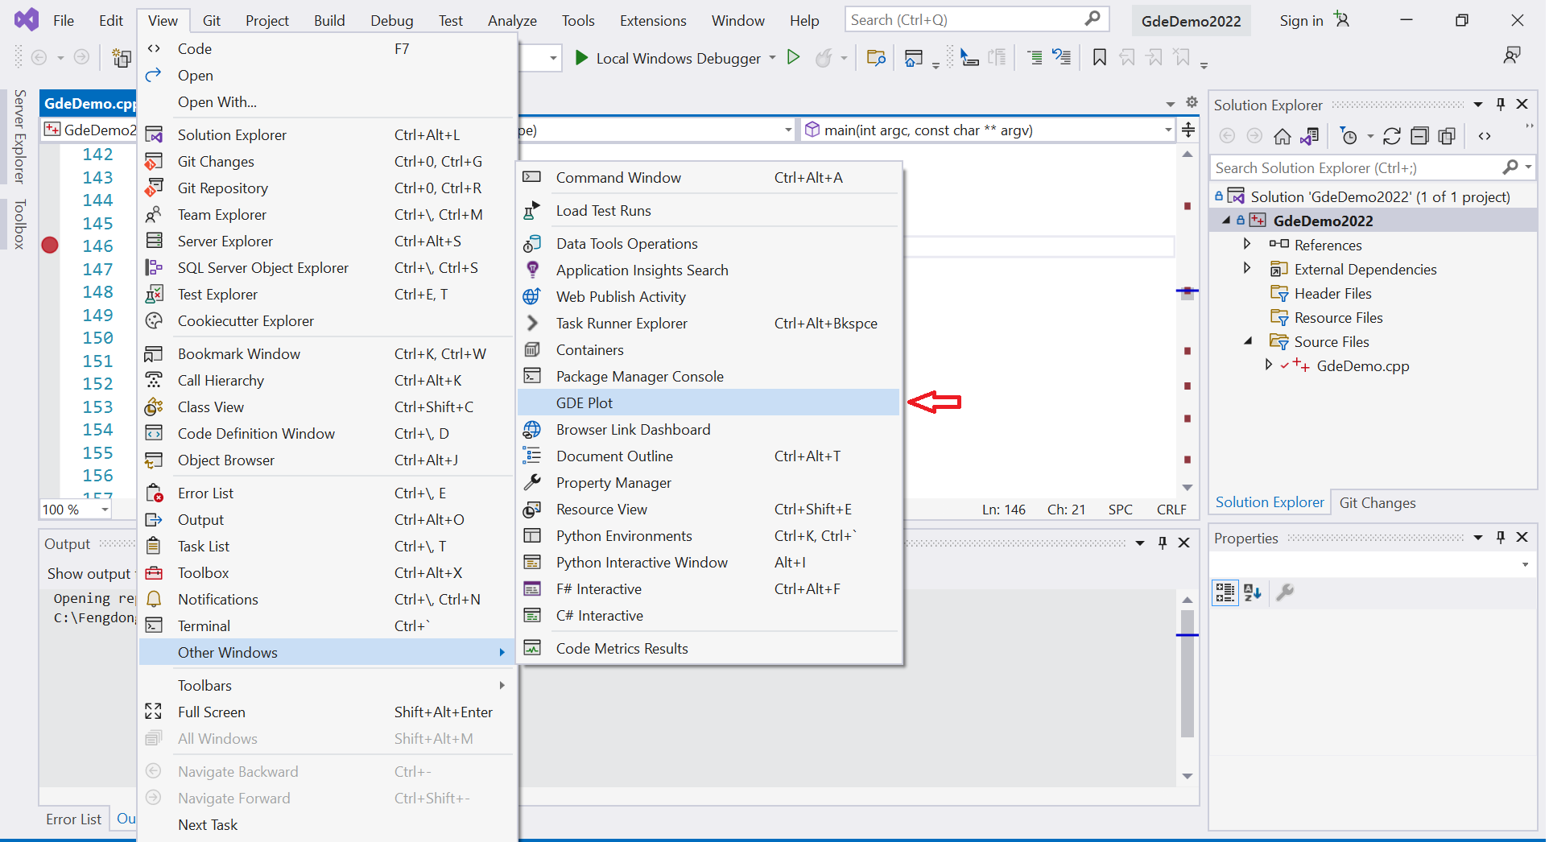Image resolution: width=1549 pixels, height=842 pixels.
Task: Click the Code Metrics Results icon
Action: [531, 648]
